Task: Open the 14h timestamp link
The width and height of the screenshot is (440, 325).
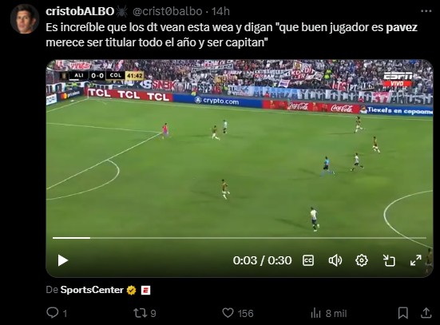Action: coord(220,11)
